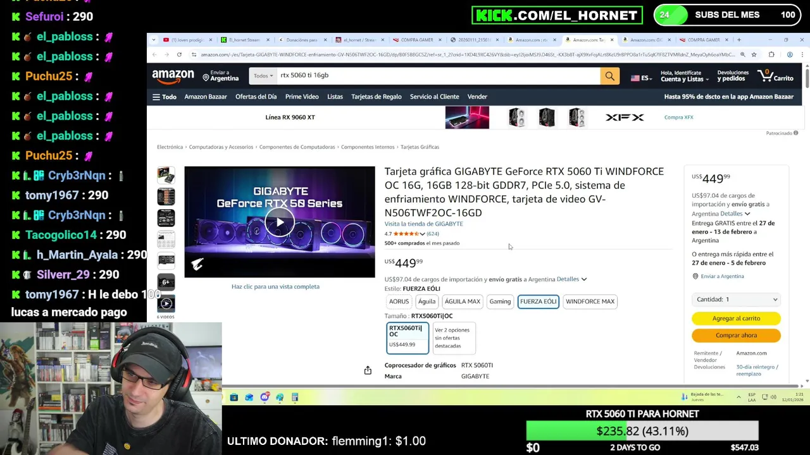The height and width of the screenshot is (455, 810).
Task: Open Ofertas del Día nav item
Action: pyautogui.click(x=256, y=97)
